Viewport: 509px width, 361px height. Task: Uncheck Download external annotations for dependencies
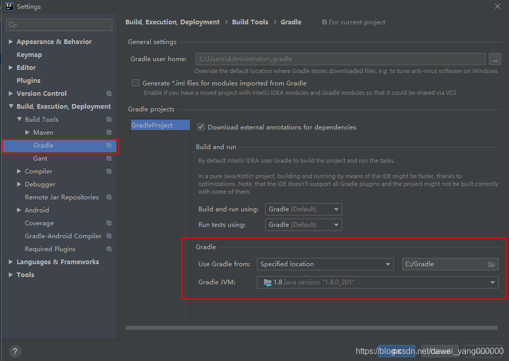(201, 127)
